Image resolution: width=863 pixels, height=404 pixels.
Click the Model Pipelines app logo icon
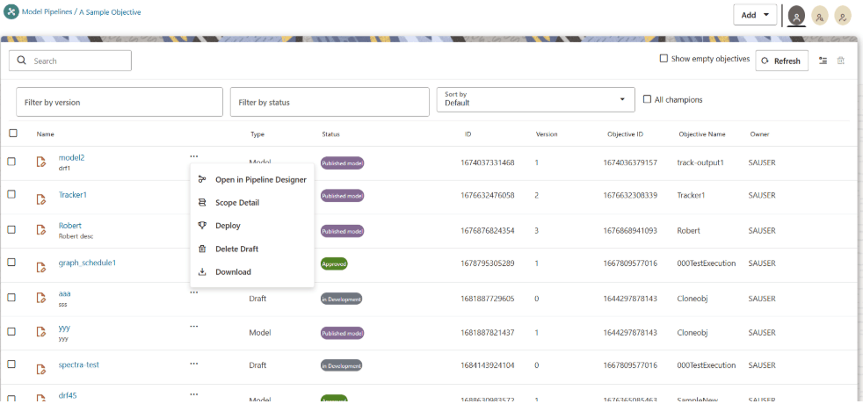[11, 12]
